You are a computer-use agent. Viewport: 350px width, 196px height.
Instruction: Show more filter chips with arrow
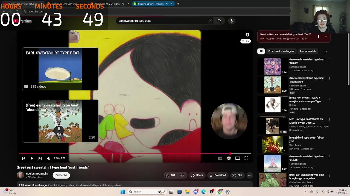[x=326, y=51]
